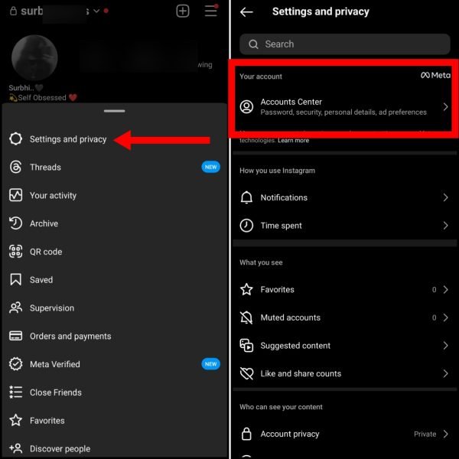459x459 pixels.
Task: Click the Archive clock icon
Action: (x=15, y=223)
